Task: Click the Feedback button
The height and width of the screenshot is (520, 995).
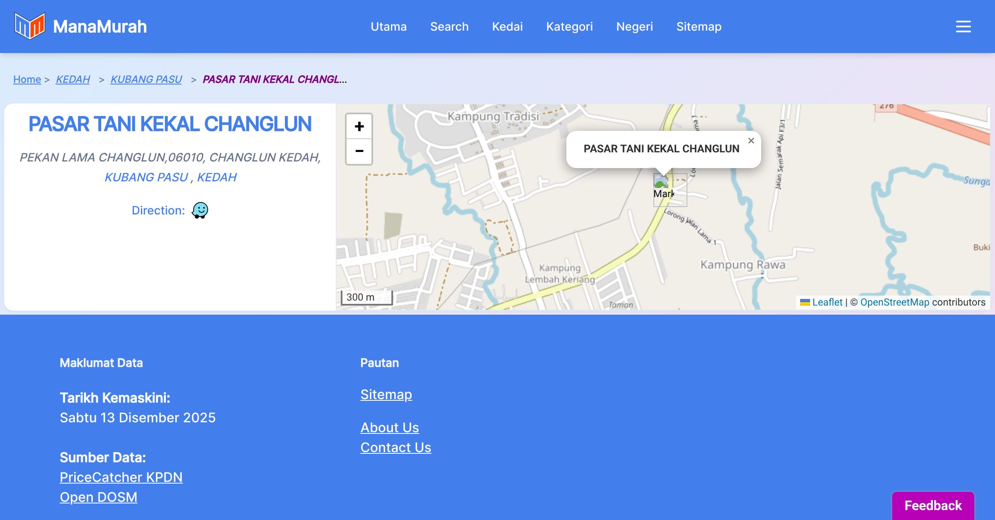Action: point(933,505)
